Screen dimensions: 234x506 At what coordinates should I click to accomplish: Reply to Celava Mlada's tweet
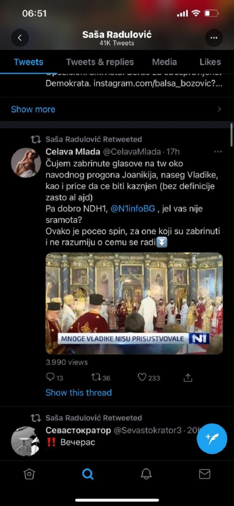pos(50,377)
